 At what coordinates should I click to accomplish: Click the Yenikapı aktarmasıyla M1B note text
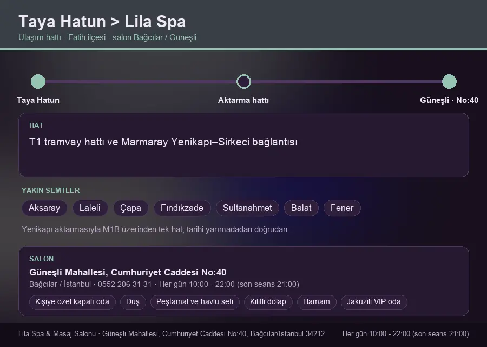154,229
